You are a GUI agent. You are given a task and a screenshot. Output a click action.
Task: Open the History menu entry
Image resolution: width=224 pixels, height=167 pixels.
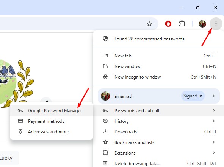pos(158,121)
